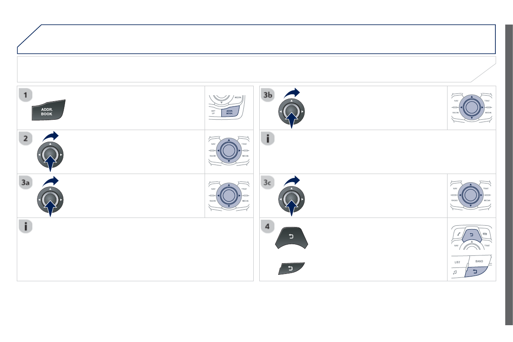This screenshot has height=342, width=513.
Task: Click the info icon below step 3a
Action: pyautogui.click(x=26, y=227)
